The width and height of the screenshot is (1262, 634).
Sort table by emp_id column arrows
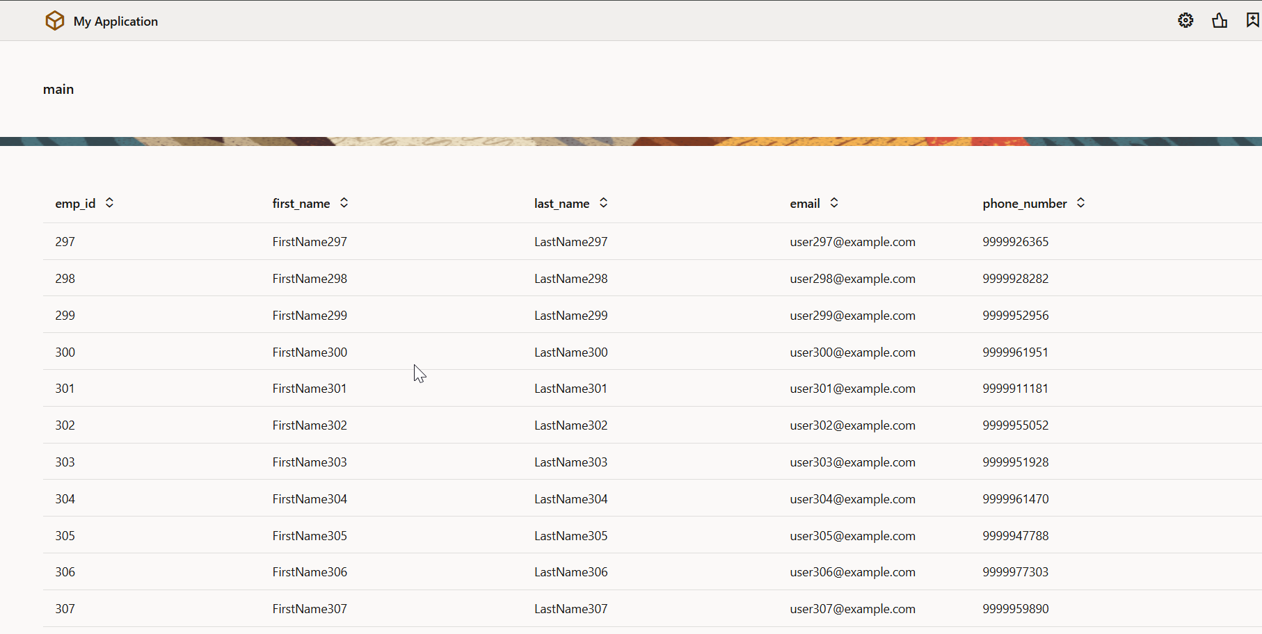109,203
